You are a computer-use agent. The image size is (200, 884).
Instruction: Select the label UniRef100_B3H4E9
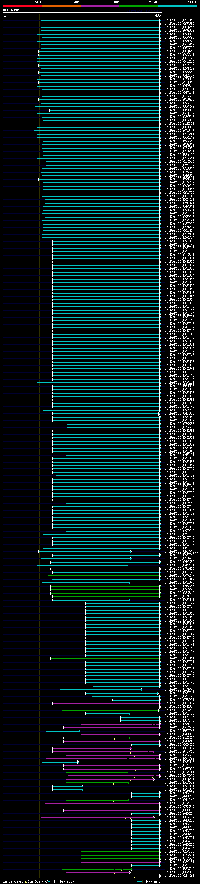point(179,558)
